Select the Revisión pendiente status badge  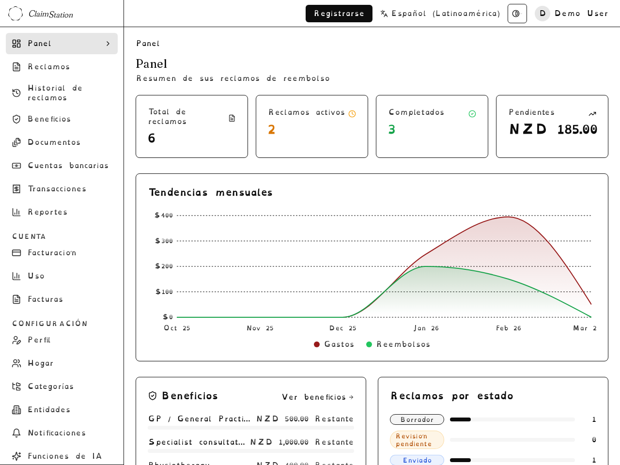tap(417, 440)
